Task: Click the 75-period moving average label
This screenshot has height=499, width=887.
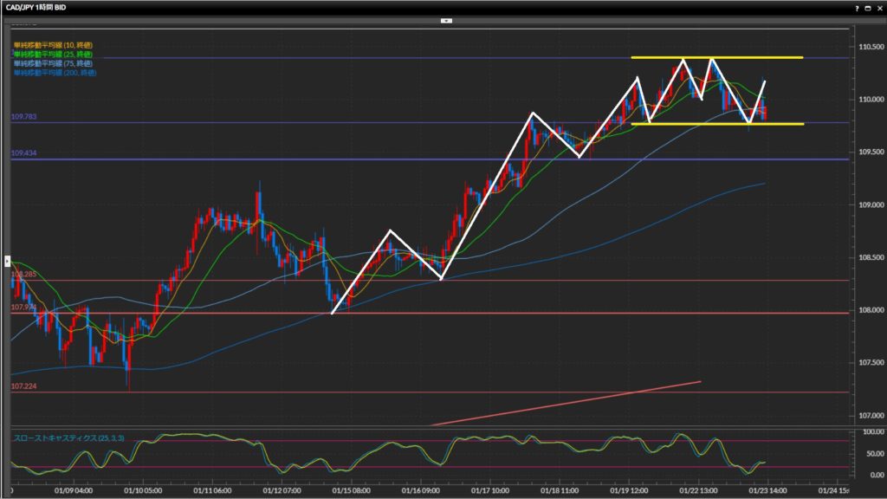Action: pyautogui.click(x=54, y=63)
